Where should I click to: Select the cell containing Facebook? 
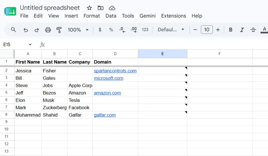(x=80, y=107)
